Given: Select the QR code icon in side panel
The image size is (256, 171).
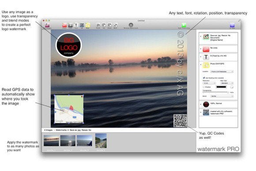Looking at the screenshot, I should click(x=206, y=112).
